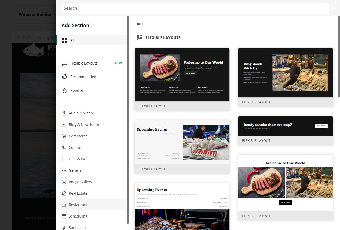Choose the Why Work With Us layout

(286, 77)
